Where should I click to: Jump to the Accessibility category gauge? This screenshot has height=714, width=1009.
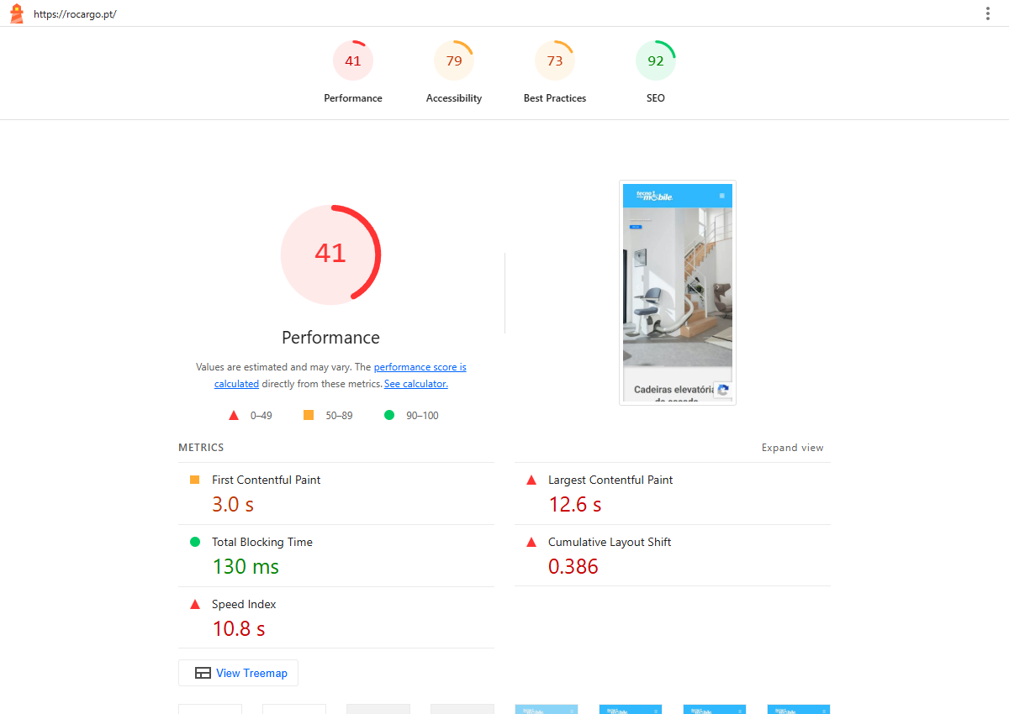[x=454, y=73]
